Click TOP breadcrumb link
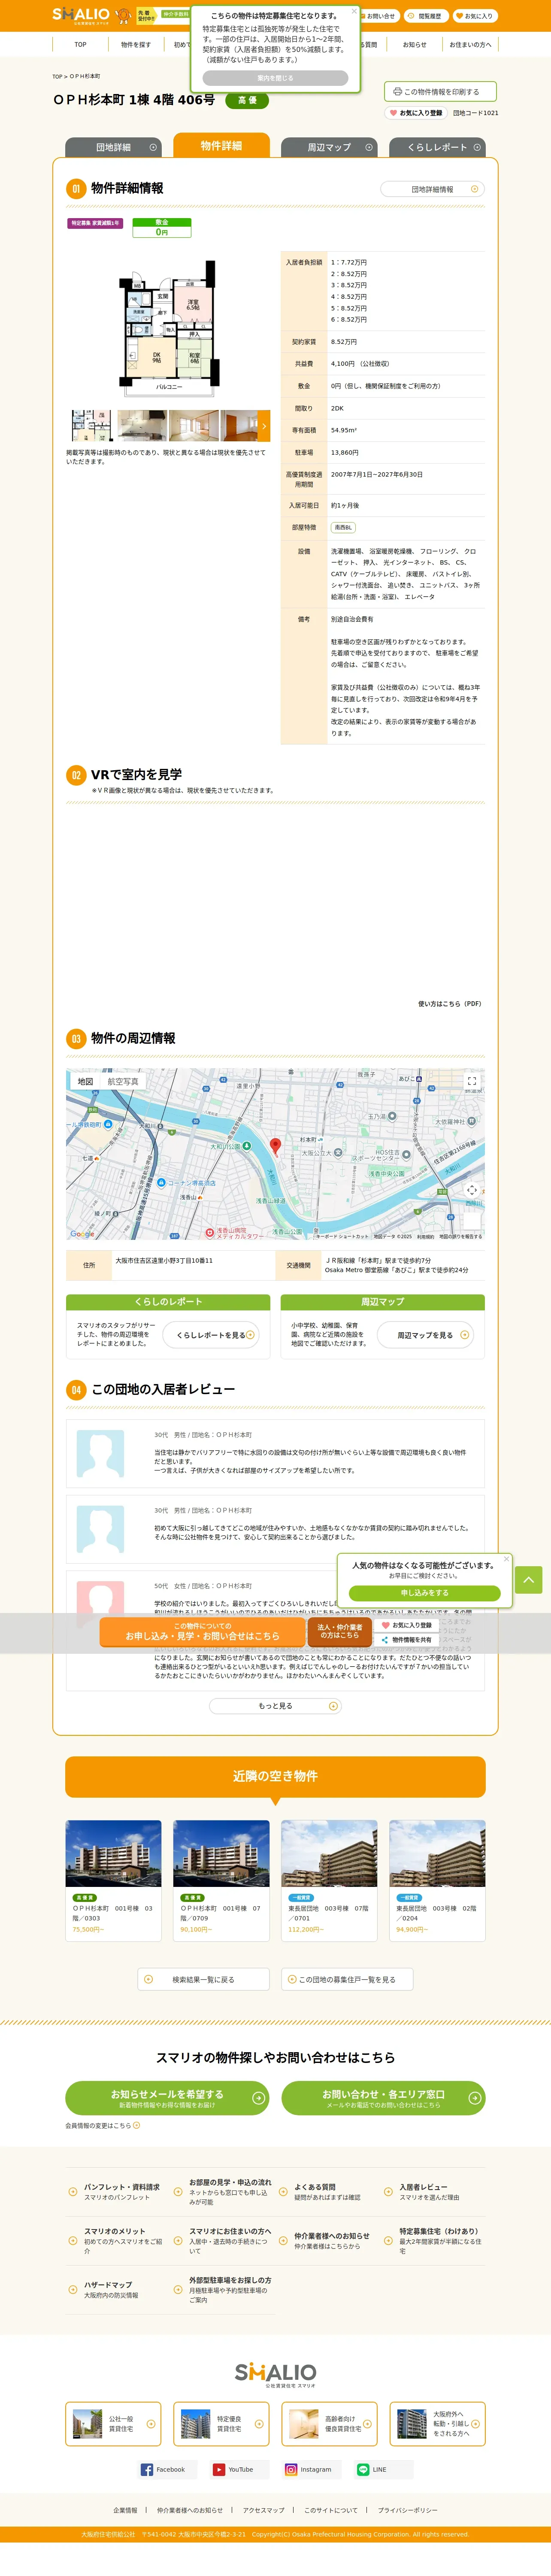Viewport: 551px width, 2576px height. point(57,76)
